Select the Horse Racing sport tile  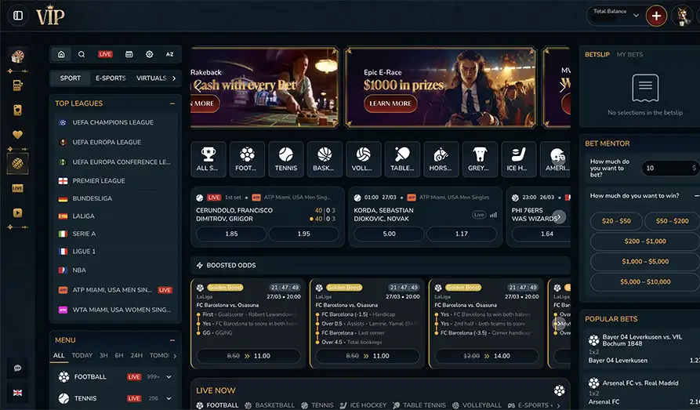click(x=441, y=159)
